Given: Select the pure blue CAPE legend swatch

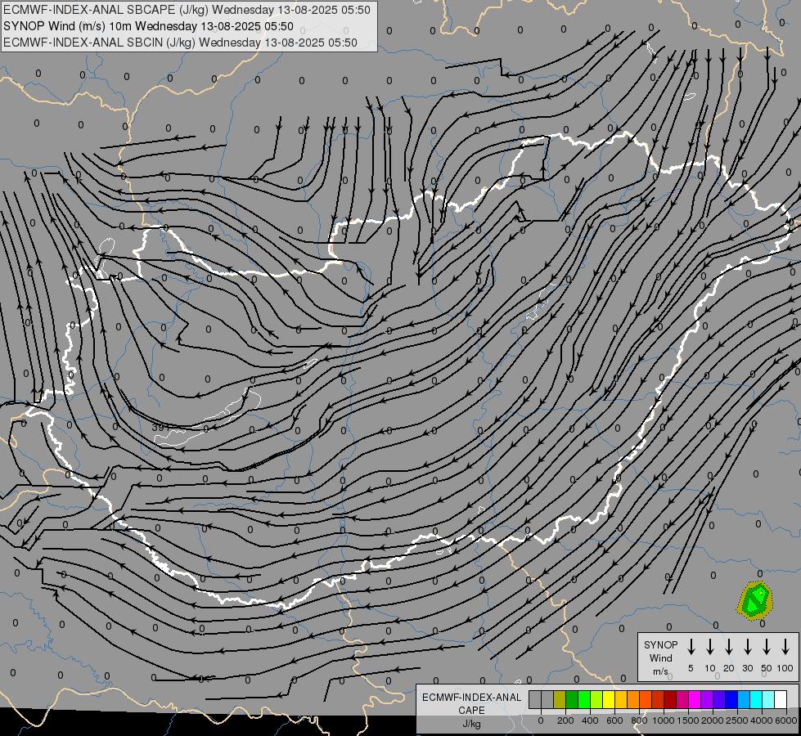Looking at the screenshot, I should point(731,699).
